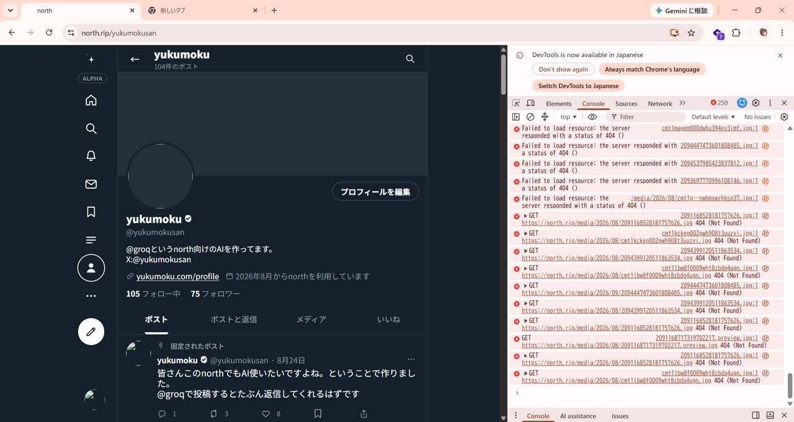Viewport: 794px width, 422px height.
Task: Click the Gemini に相談 button
Action: coord(682,11)
